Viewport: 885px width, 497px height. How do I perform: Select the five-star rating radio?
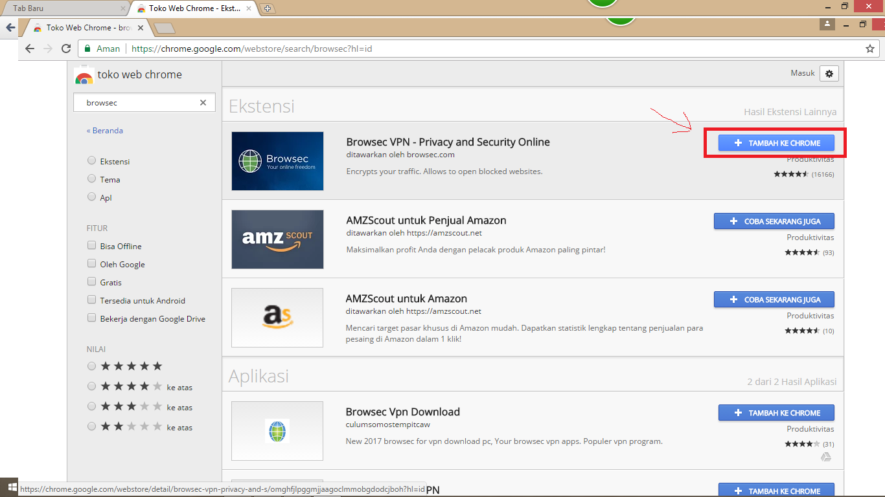(x=91, y=366)
